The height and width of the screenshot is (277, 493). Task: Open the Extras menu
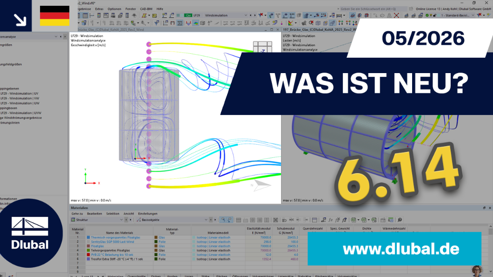click(99, 9)
